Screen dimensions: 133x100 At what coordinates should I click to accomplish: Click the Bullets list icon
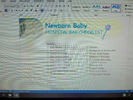click(x=42, y=6)
